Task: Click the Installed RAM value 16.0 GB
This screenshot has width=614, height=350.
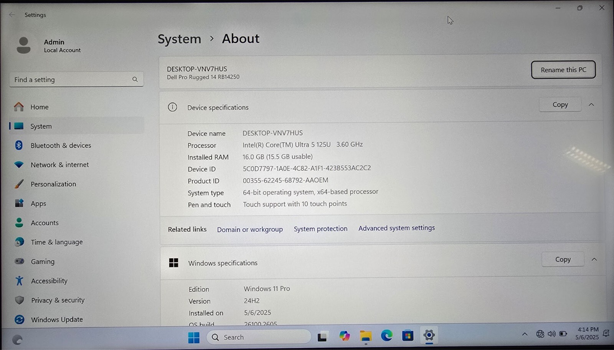Action: coord(277,157)
